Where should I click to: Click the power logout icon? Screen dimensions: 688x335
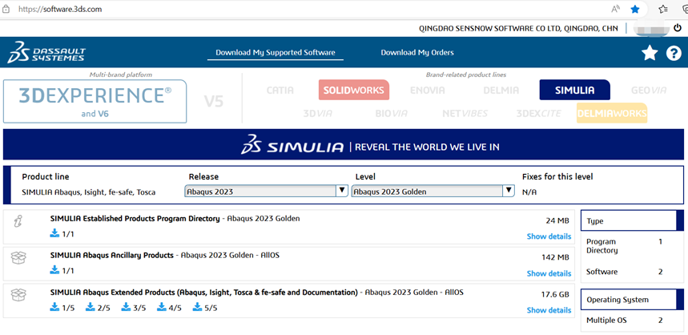pyautogui.click(x=678, y=28)
